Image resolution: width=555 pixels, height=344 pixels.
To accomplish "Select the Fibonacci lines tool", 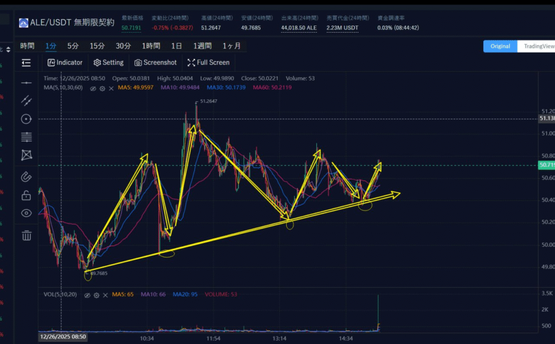I will [26, 137].
